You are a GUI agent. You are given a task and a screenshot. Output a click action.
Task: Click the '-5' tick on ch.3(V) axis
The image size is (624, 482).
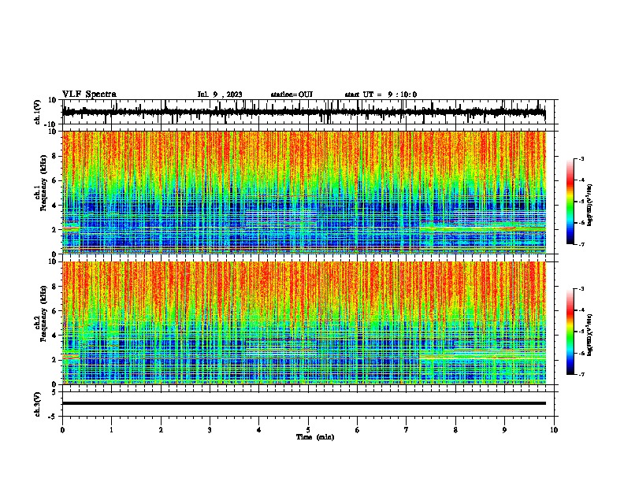pos(53,417)
